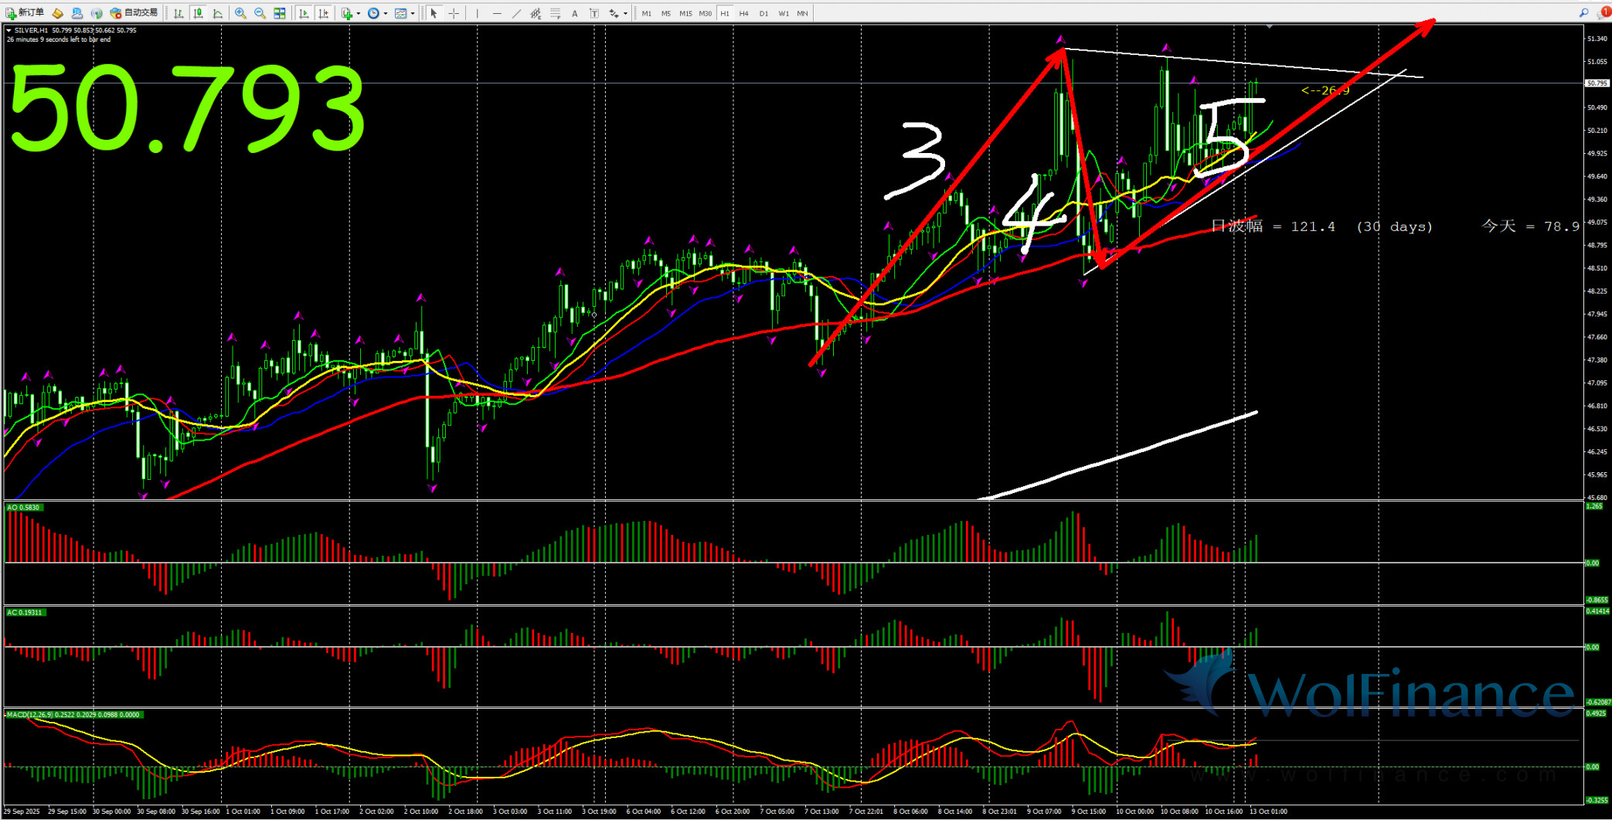Zoom in on the chart

click(x=240, y=13)
